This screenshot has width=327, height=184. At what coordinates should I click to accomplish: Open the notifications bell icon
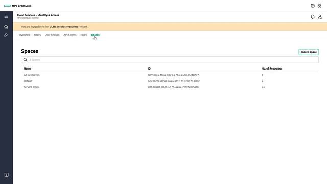pyautogui.click(x=312, y=17)
